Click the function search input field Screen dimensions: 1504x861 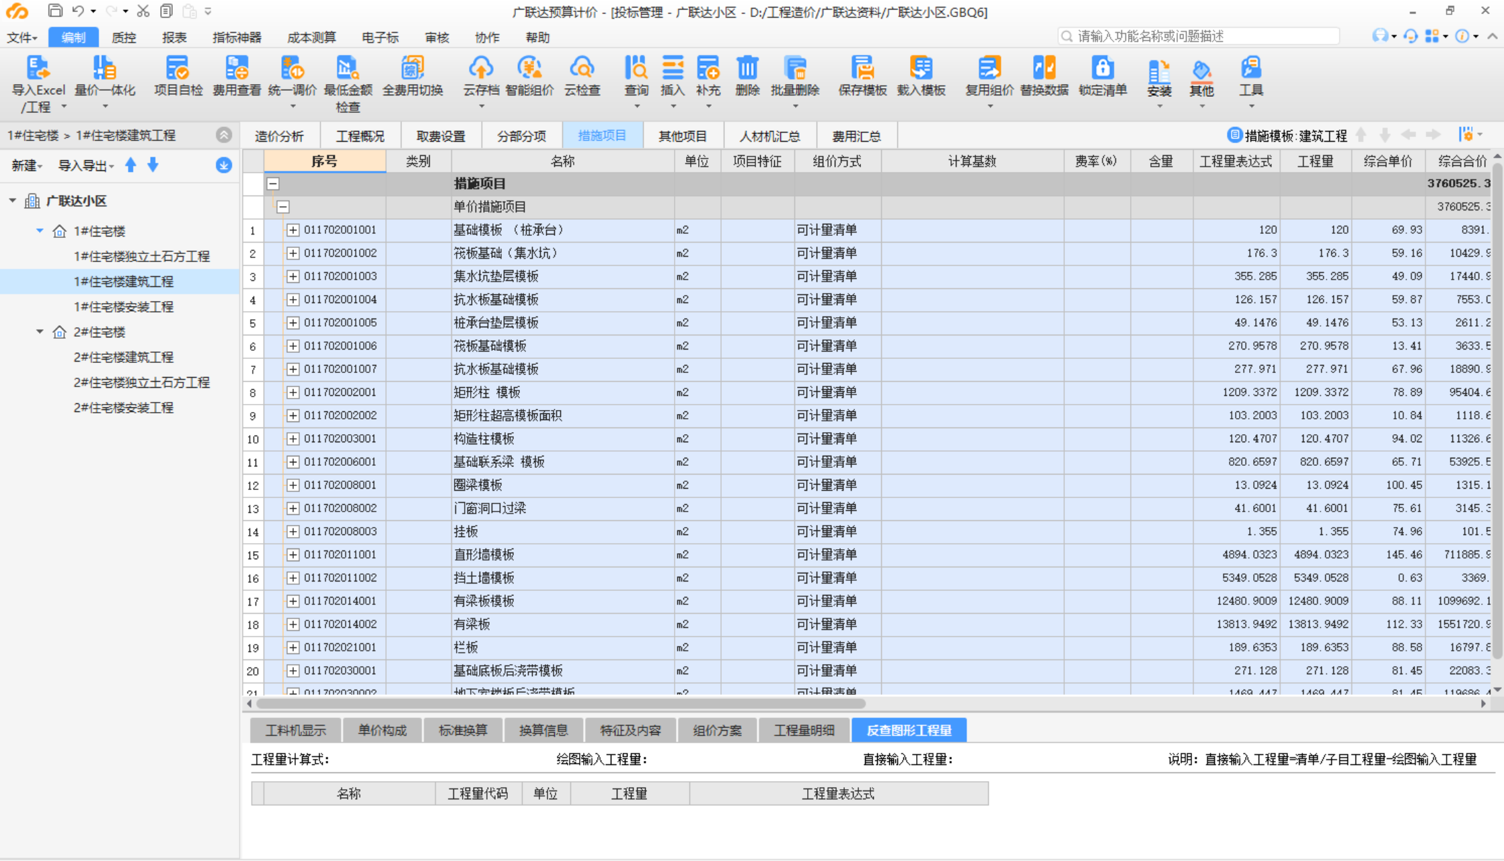tap(1198, 36)
